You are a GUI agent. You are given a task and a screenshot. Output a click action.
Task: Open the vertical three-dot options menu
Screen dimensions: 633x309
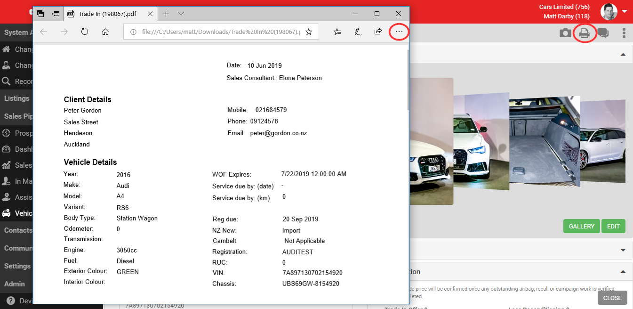click(624, 33)
